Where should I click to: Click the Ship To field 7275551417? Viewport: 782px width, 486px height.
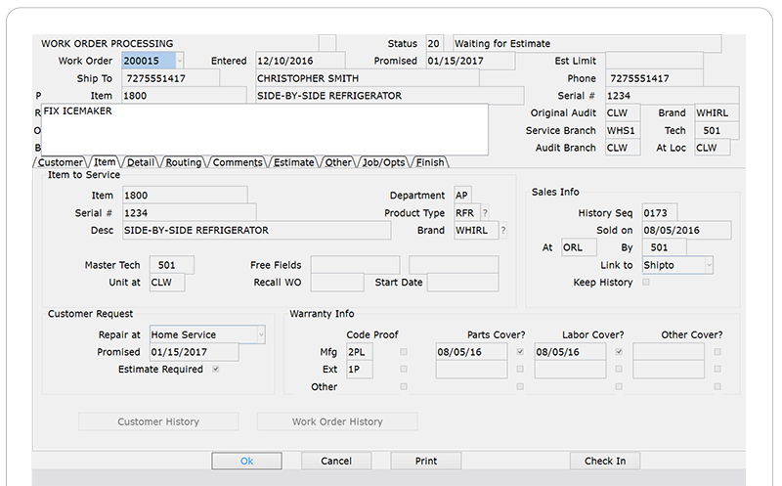[171, 78]
